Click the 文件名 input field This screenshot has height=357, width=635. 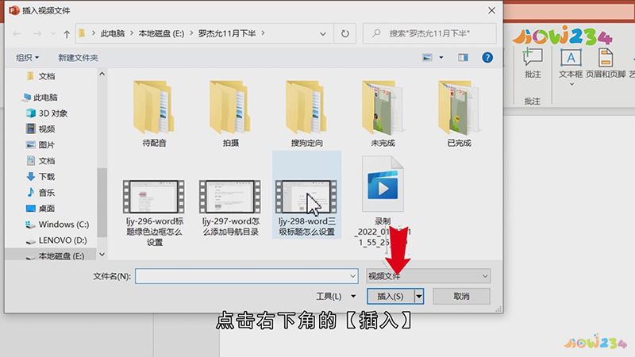pos(246,276)
